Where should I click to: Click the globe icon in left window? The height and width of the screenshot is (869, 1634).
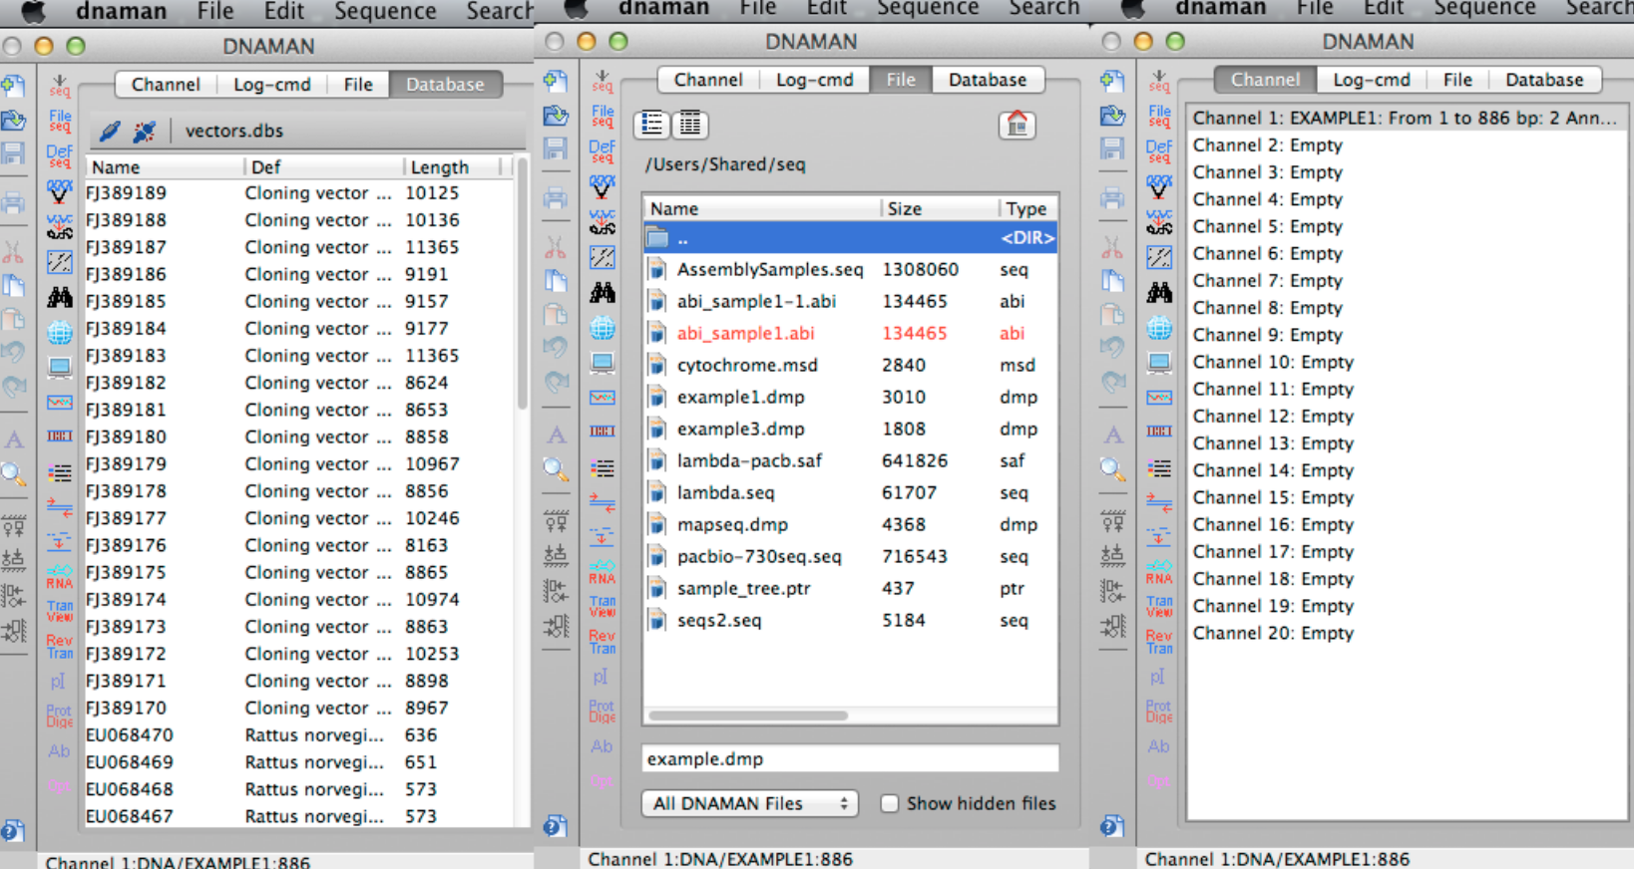point(59,332)
